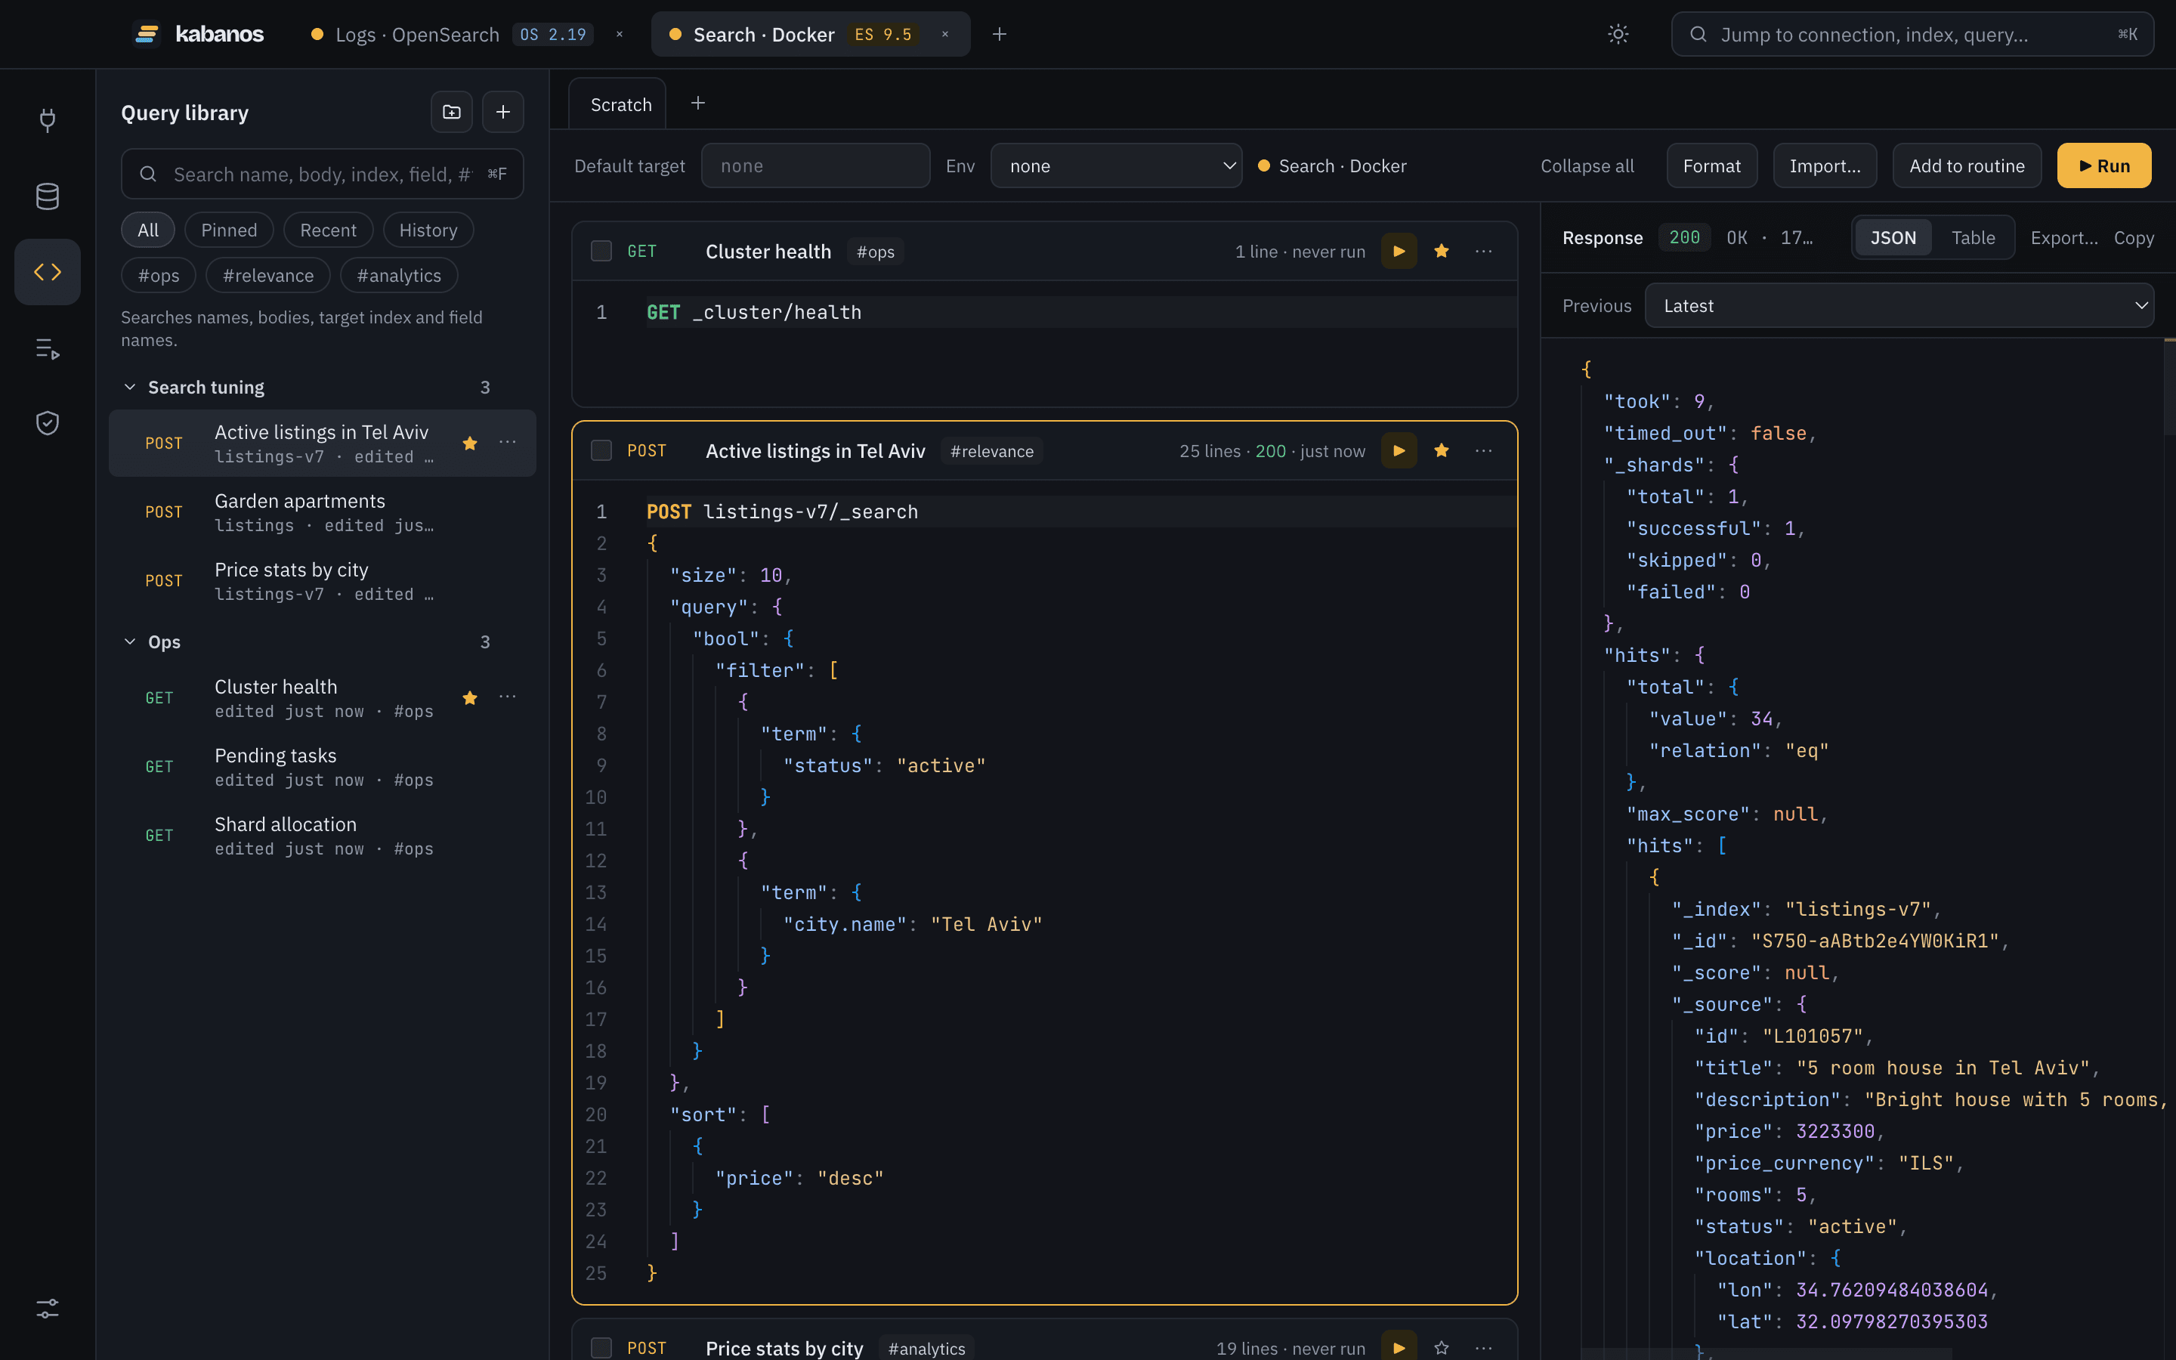This screenshot has height=1360, width=2176.
Task: Open the database icon in sidebar
Action: click(x=47, y=196)
